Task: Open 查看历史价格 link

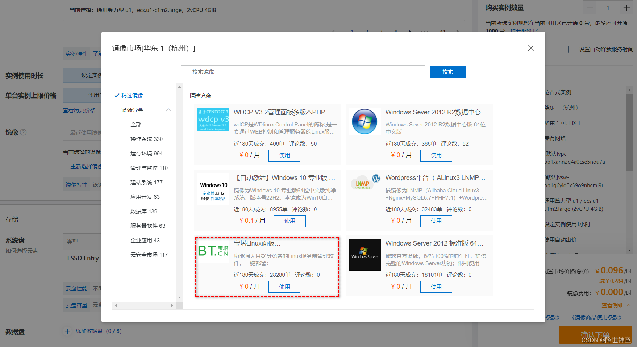Action: point(79,110)
